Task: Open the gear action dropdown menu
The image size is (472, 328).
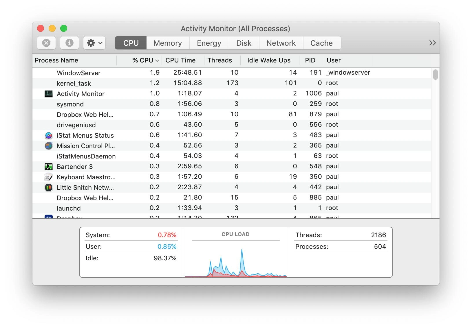Action: click(x=94, y=43)
